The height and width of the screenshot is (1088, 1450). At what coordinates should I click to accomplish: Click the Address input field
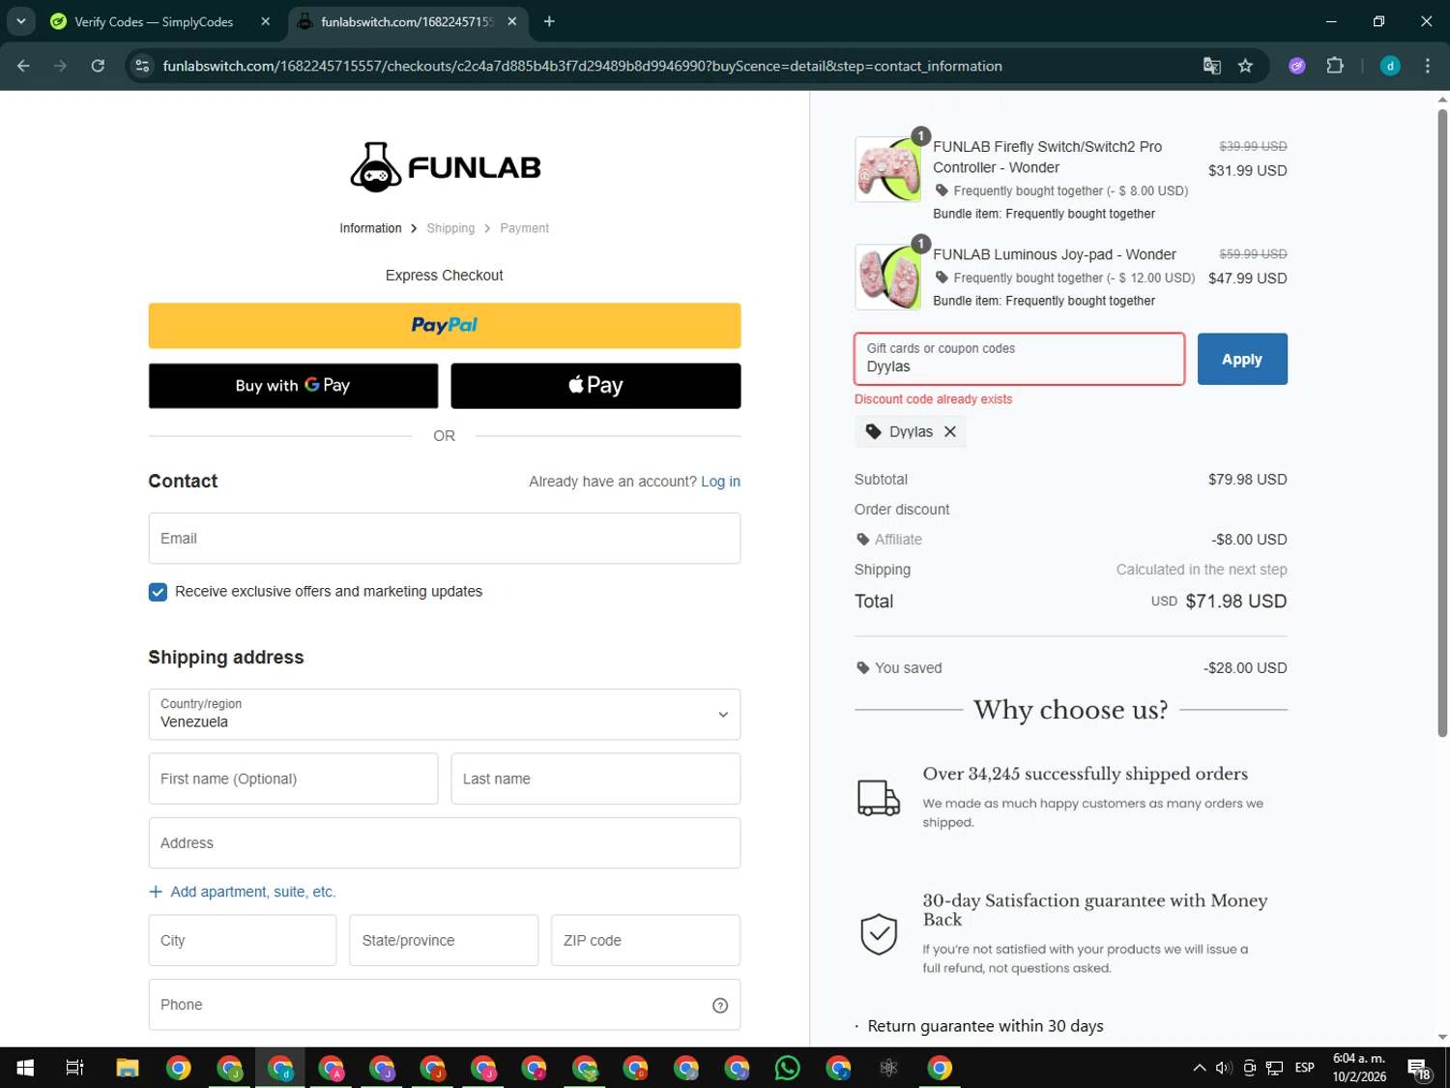445,843
